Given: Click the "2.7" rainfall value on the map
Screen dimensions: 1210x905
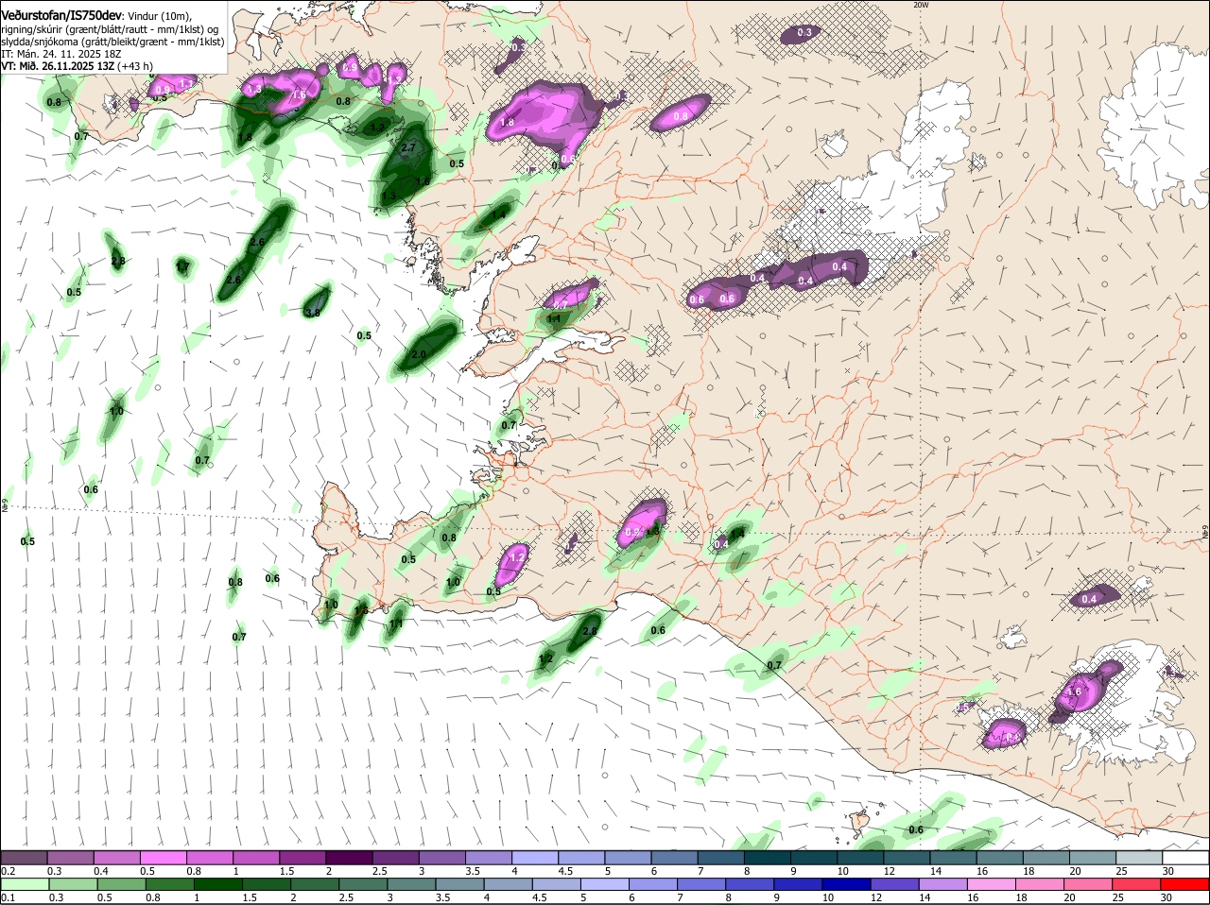Looking at the screenshot, I should pyautogui.click(x=408, y=148).
